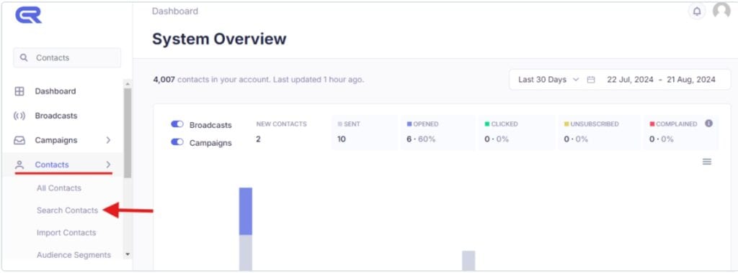This screenshot has width=738, height=273.
Task: Open Search Contacts submenu item
Action: [x=67, y=210]
